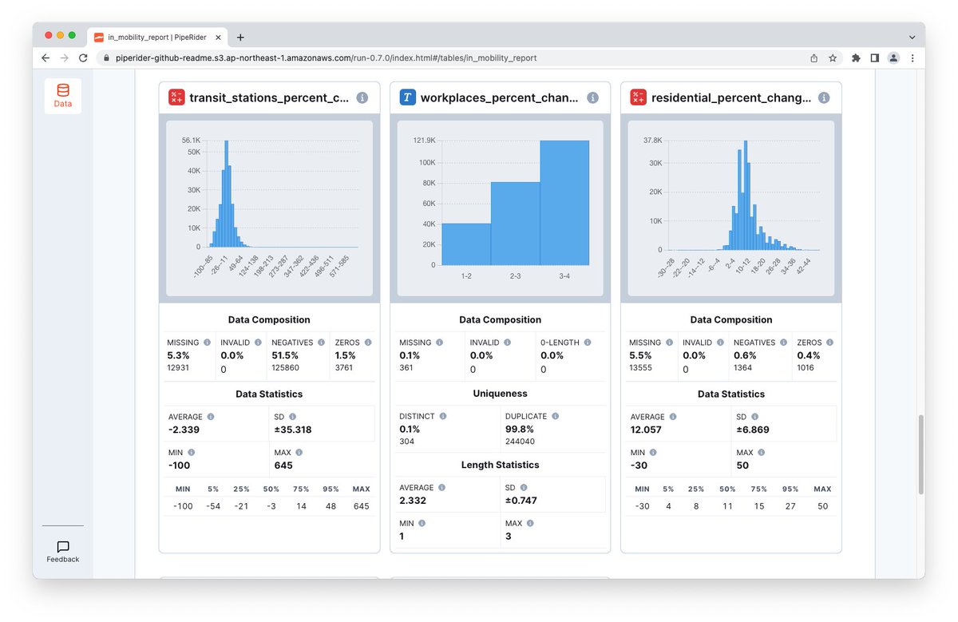
Task: Click the 1-2 bar in workplaces histogram
Action: pyautogui.click(x=466, y=244)
